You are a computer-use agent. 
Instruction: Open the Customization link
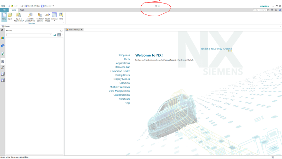[x=122, y=95]
